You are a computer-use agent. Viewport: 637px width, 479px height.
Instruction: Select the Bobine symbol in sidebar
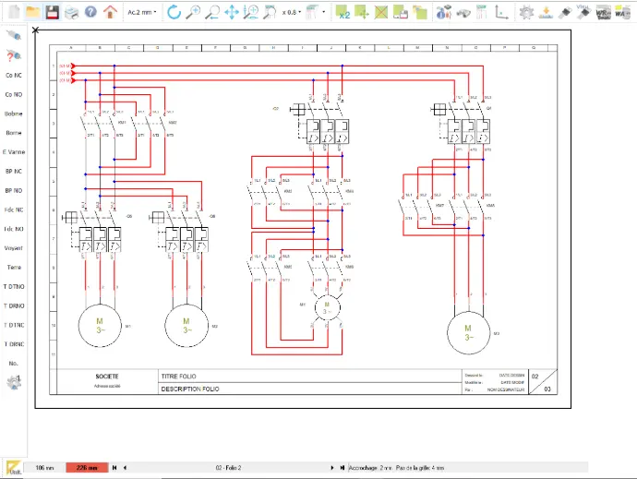pos(14,114)
